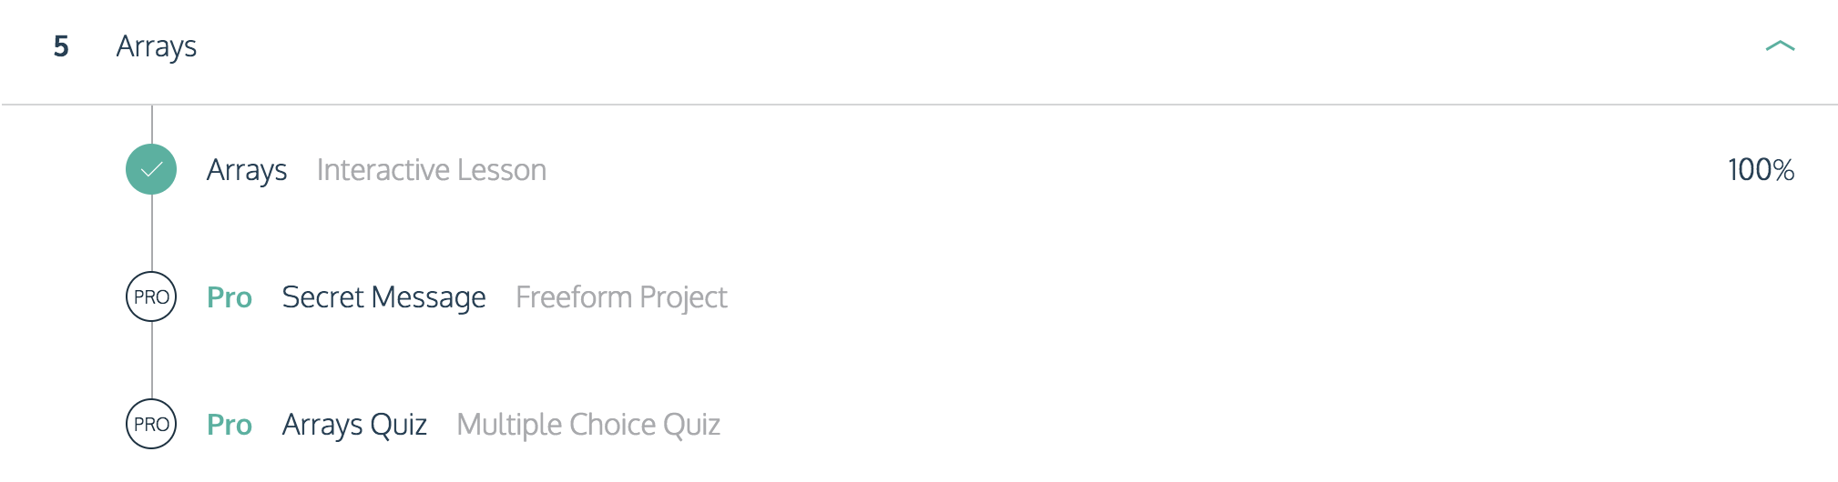Click the PRO badge beside Secret Message
The image size is (1838, 482).
pos(151,296)
